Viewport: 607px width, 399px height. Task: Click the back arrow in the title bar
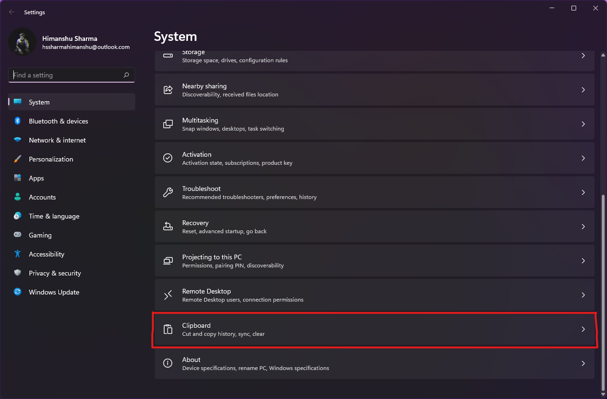(x=12, y=12)
